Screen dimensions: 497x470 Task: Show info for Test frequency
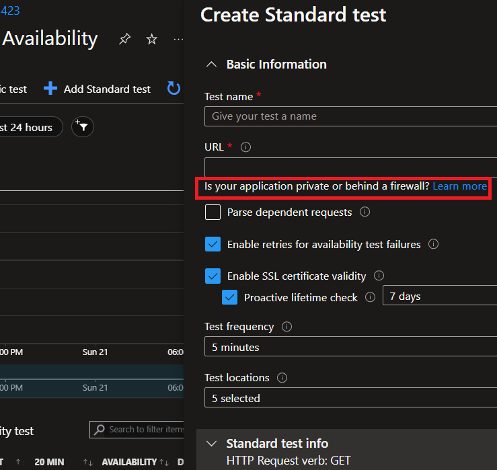(x=287, y=327)
